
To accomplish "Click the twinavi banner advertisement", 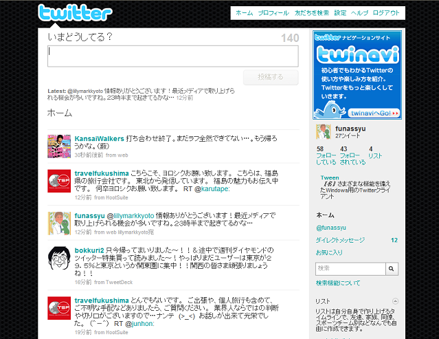I will coord(357,75).
